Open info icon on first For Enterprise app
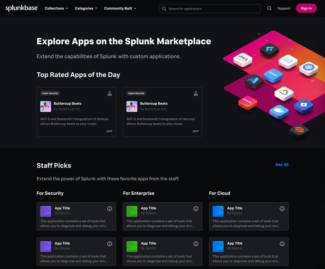The width and height of the screenshot is (325, 269). click(196, 209)
